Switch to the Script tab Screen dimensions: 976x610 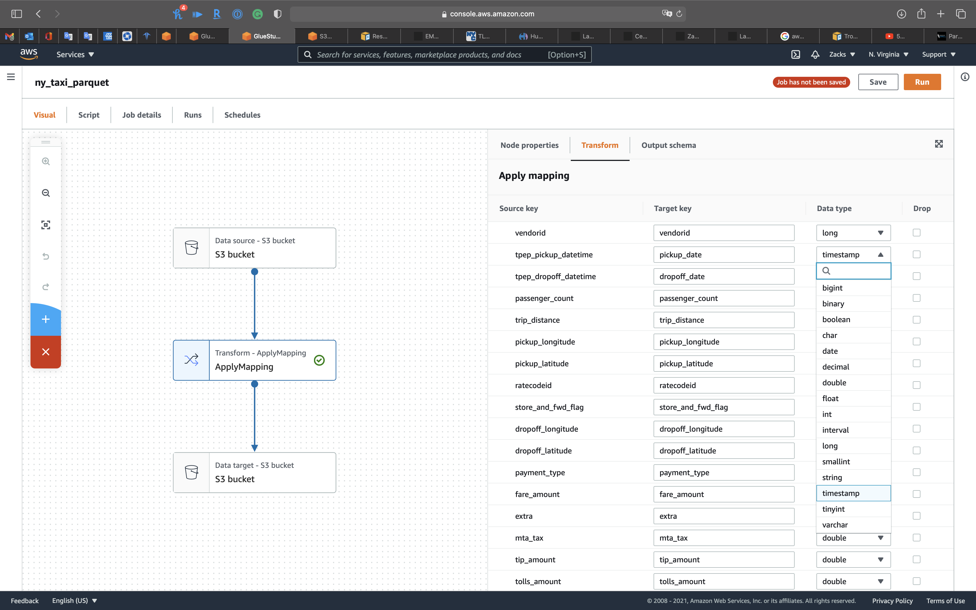(x=89, y=115)
